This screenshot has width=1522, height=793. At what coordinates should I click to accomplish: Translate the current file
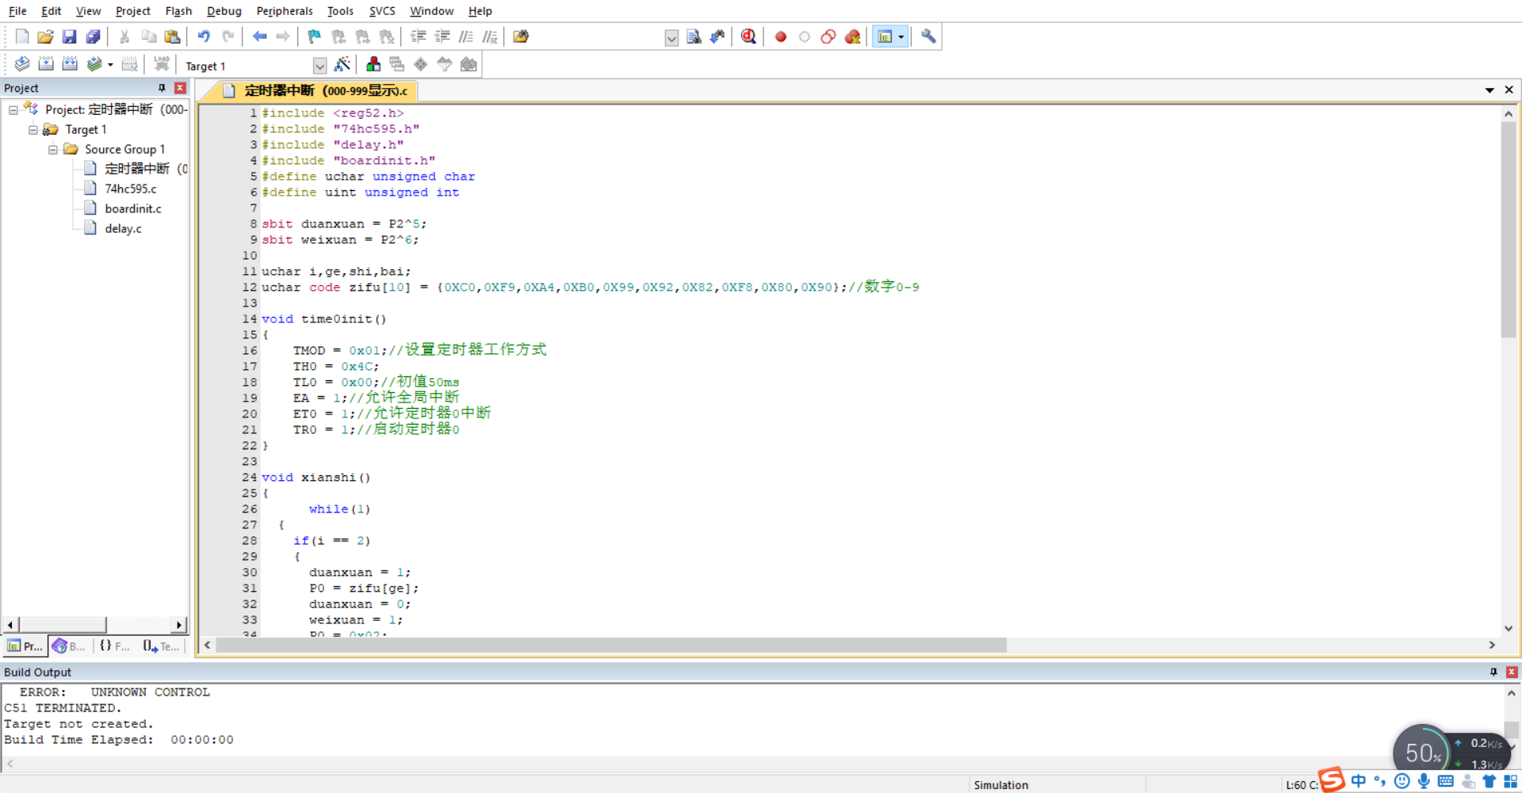[x=22, y=64]
